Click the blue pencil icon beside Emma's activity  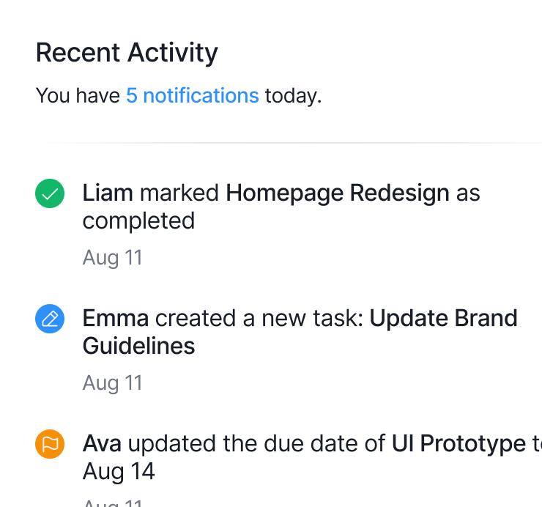[50, 319]
